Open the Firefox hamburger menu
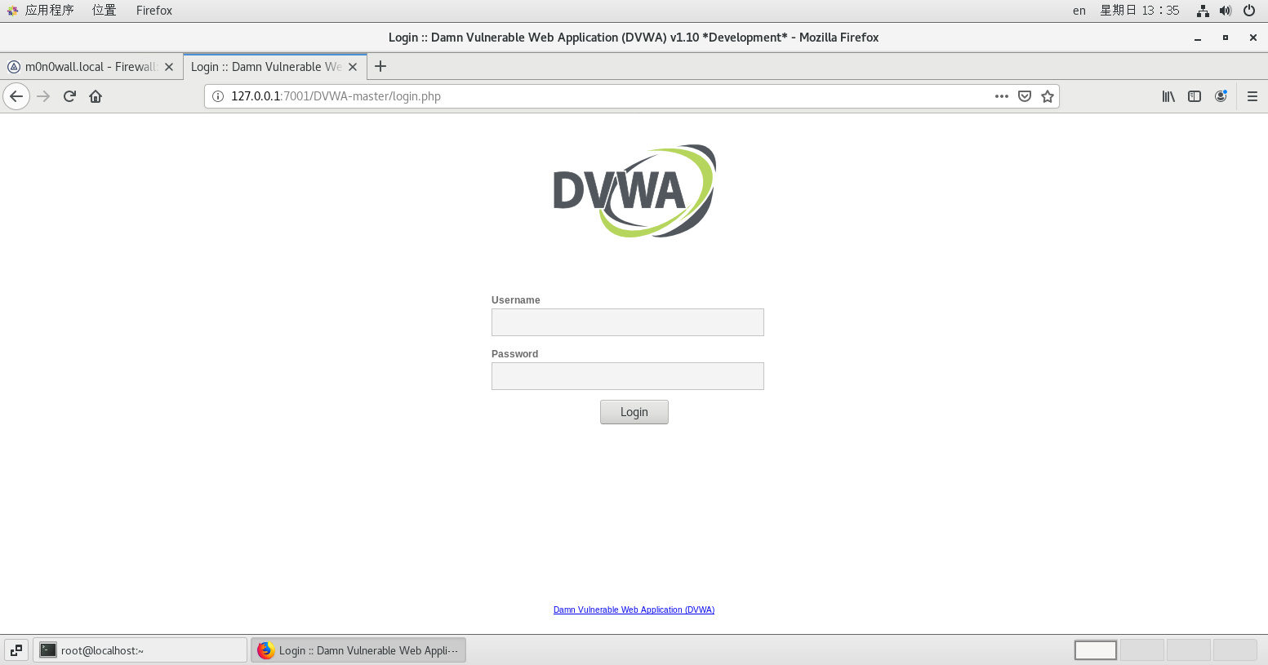 pyautogui.click(x=1252, y=96)
